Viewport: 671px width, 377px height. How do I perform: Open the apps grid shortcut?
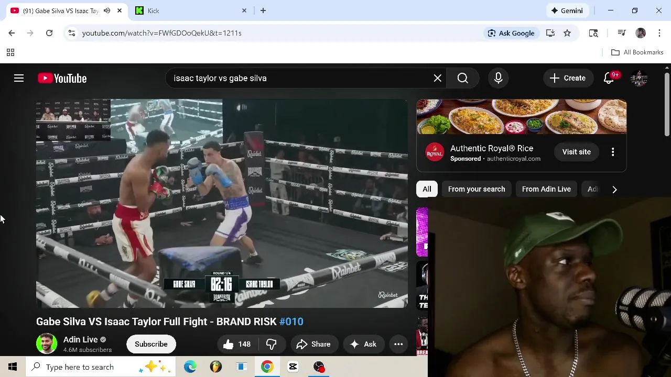[x=10, y=52]
